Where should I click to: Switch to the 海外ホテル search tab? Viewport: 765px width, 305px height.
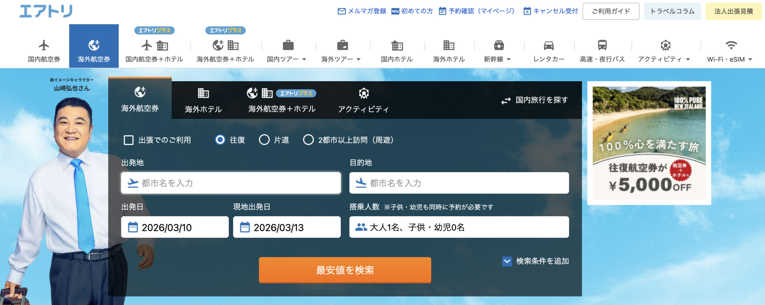pos(203,101)
